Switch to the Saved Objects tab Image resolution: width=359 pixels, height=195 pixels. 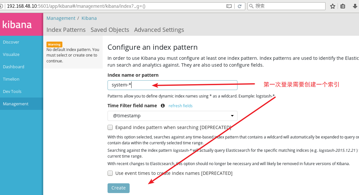(x=110, y=30)
